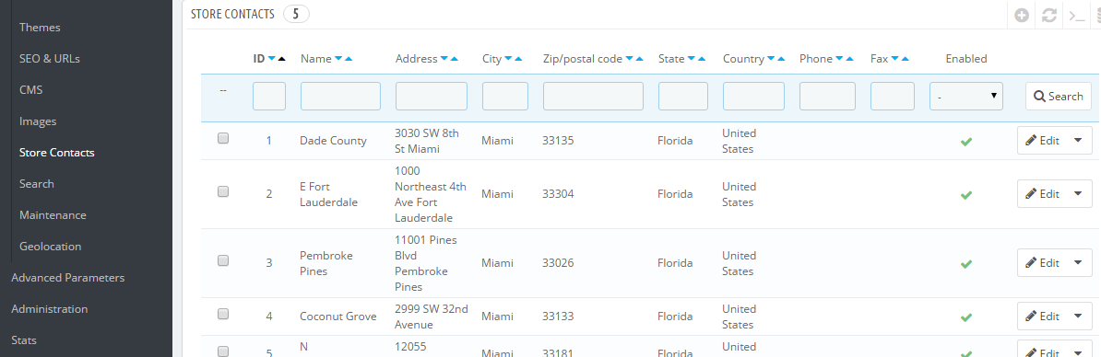Select the Dade County row checkbox
Screen dimensions: 1101x357
point(223,139)
